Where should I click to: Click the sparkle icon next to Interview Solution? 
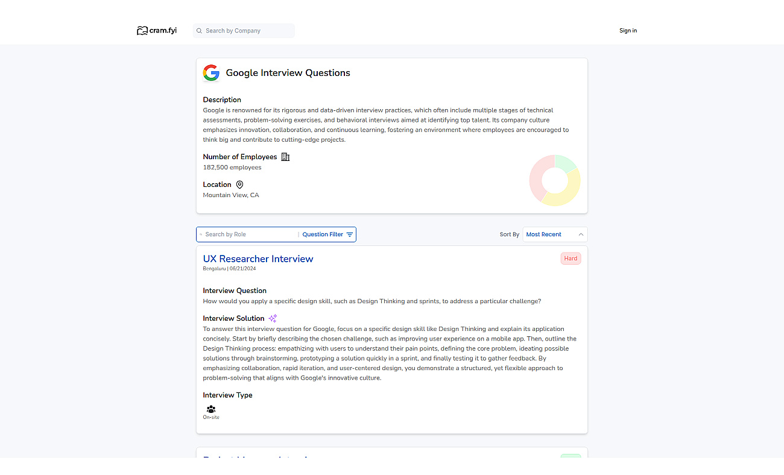click(x=273, y=318)
